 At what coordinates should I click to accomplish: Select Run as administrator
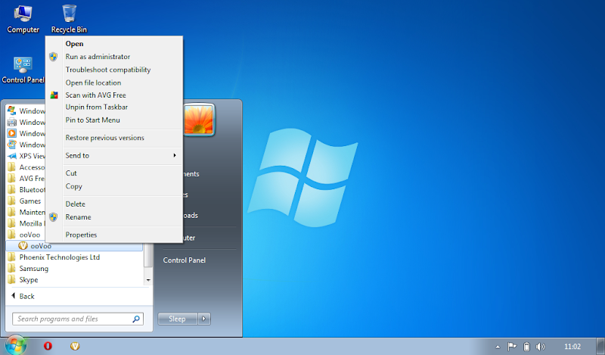point(98,57)
